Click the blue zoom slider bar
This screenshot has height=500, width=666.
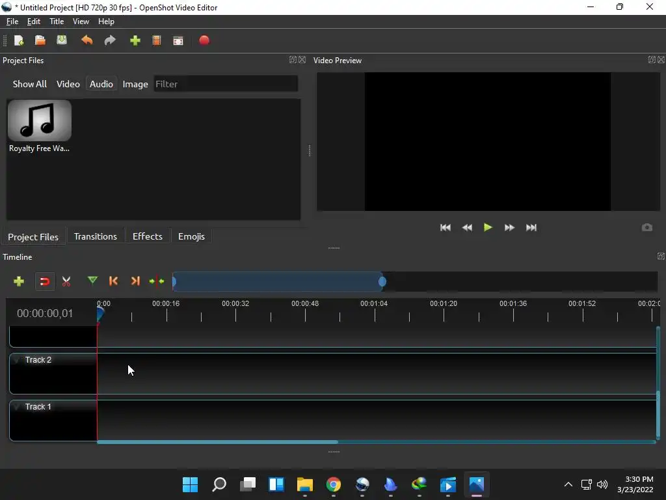tap(278, 281)
